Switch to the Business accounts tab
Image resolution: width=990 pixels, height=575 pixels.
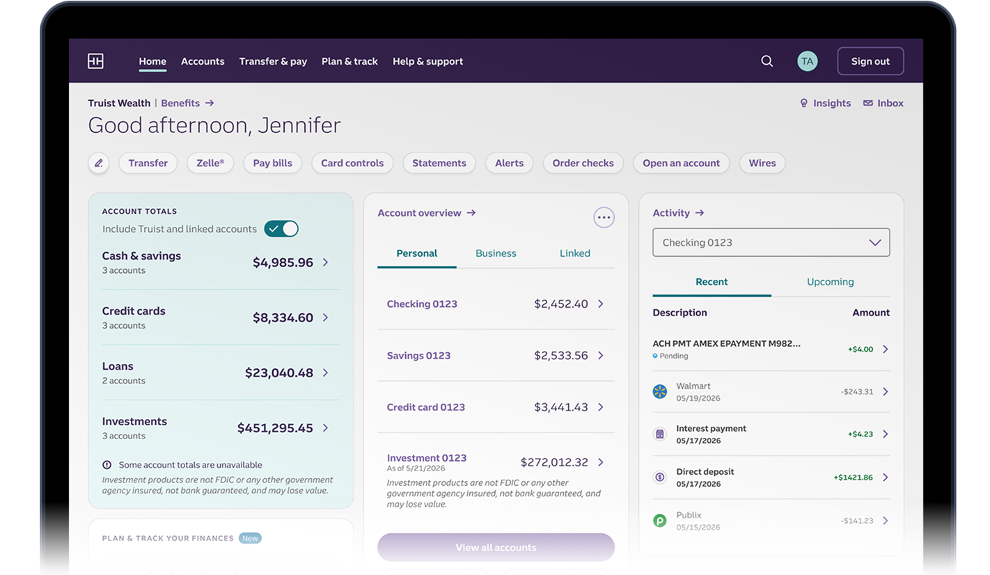coord(496,253)
